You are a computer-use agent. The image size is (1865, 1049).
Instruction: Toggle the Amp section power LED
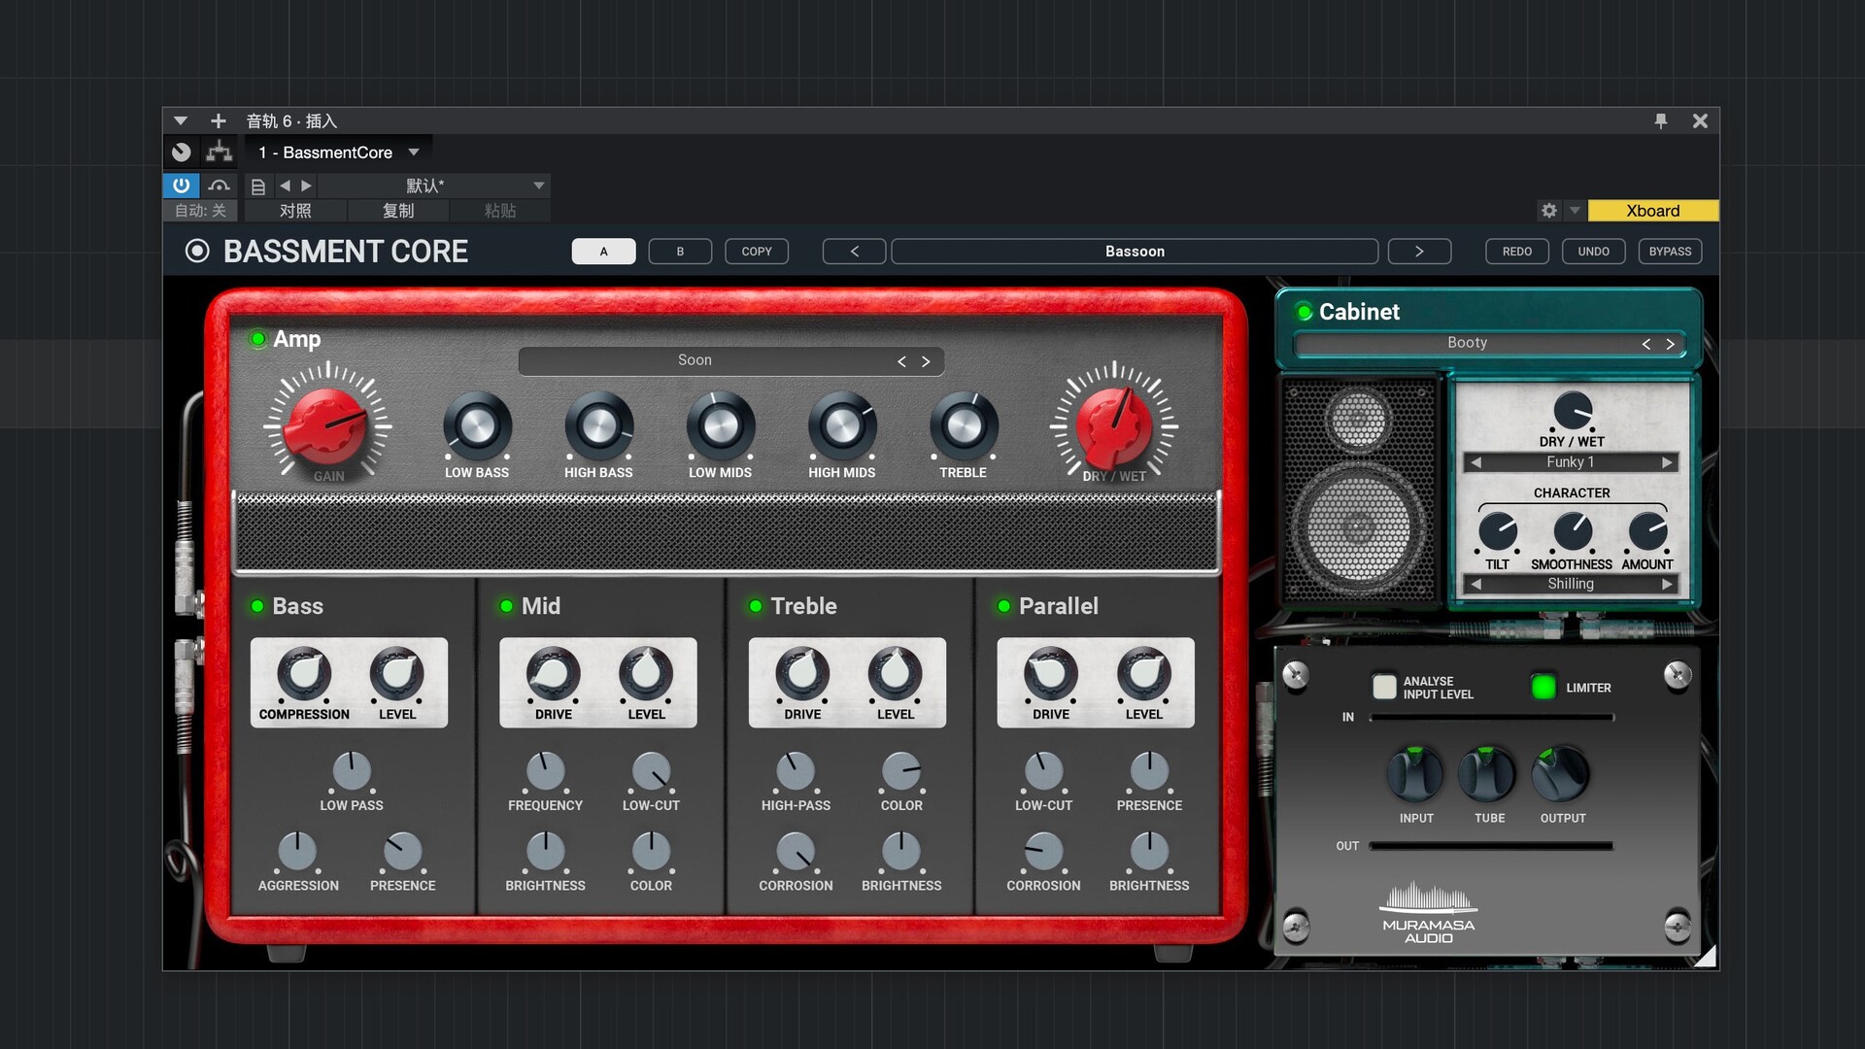pyautogui.click(x=258, y=339)
